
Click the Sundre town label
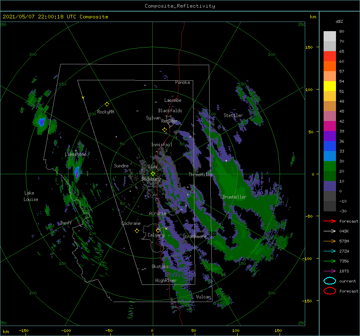pos(121,166)
